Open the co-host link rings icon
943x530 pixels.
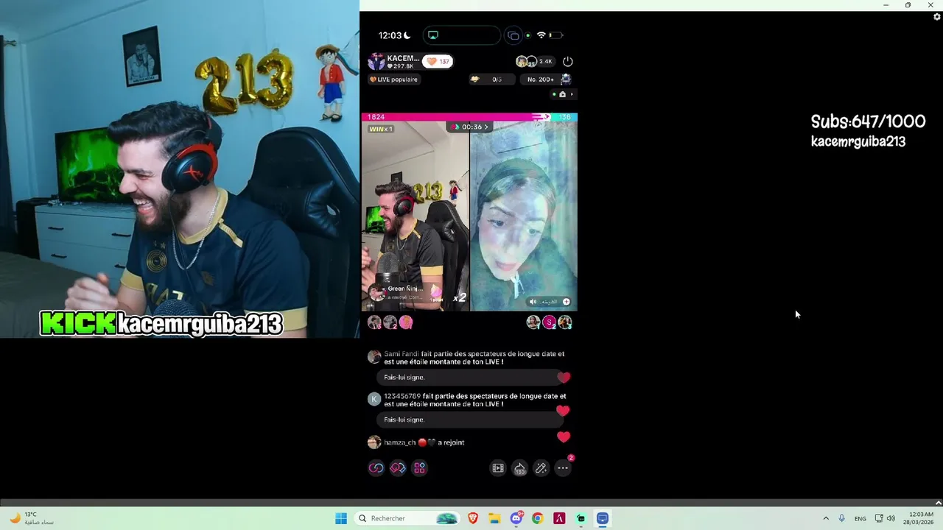tap(376, 468)
